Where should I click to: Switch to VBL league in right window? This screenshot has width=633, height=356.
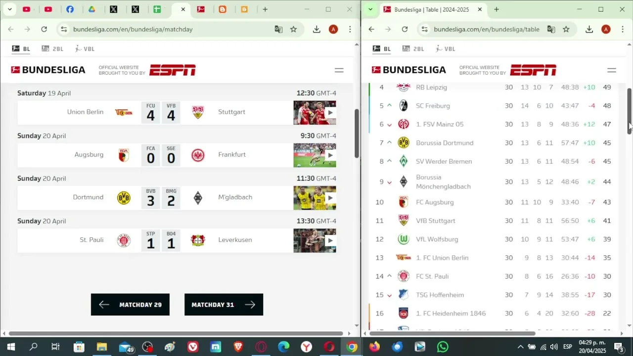(x=445, y=48)
